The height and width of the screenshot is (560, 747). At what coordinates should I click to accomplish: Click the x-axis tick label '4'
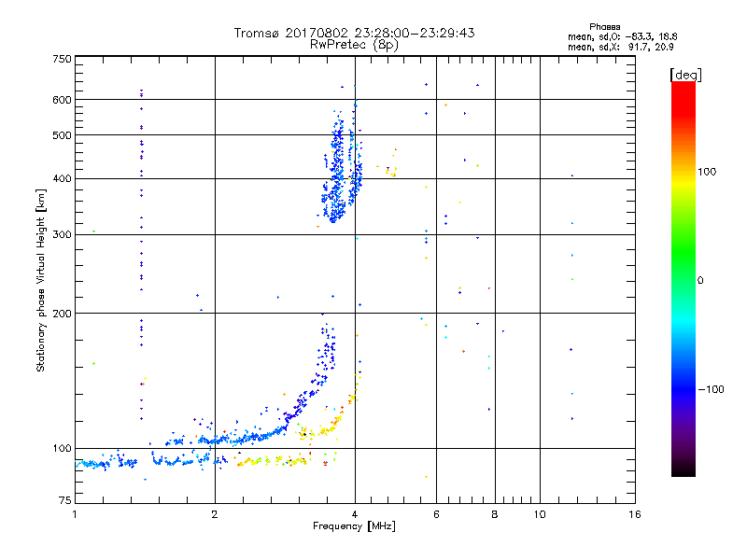click(355, 514)
